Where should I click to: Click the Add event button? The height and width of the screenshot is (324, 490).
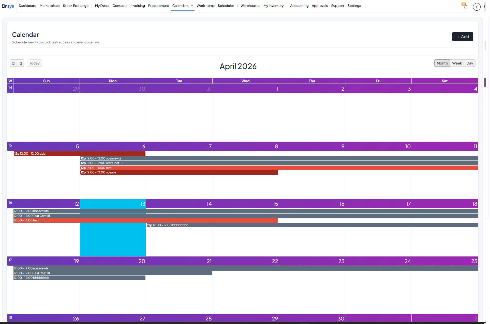click(462, 37)
